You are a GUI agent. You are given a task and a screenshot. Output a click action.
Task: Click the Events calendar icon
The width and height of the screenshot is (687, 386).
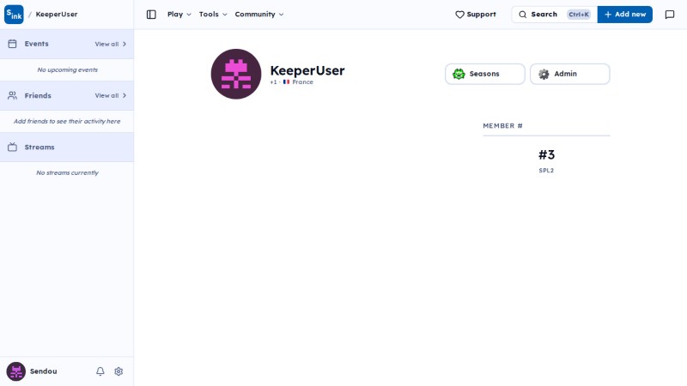point(12,44)
